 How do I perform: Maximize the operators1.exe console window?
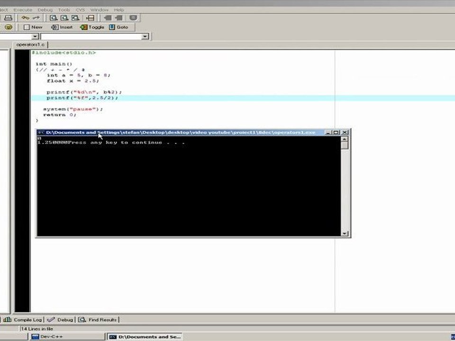[336, 133]
